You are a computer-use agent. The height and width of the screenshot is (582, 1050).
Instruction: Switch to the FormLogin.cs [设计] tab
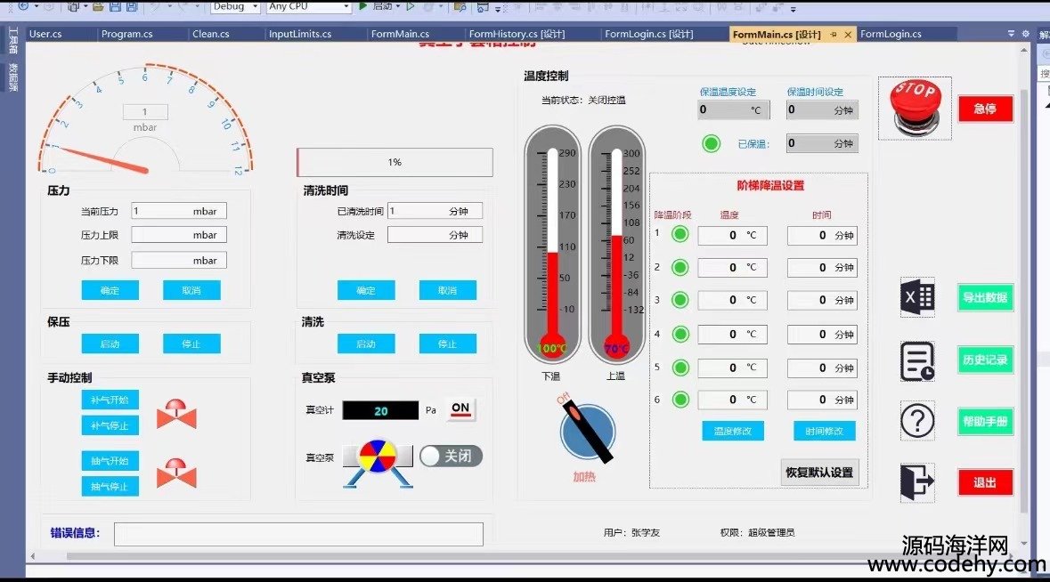coord(649,34)
